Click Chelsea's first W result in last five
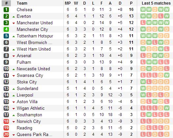This screenshot has height=138, width=173. [143, 10]
